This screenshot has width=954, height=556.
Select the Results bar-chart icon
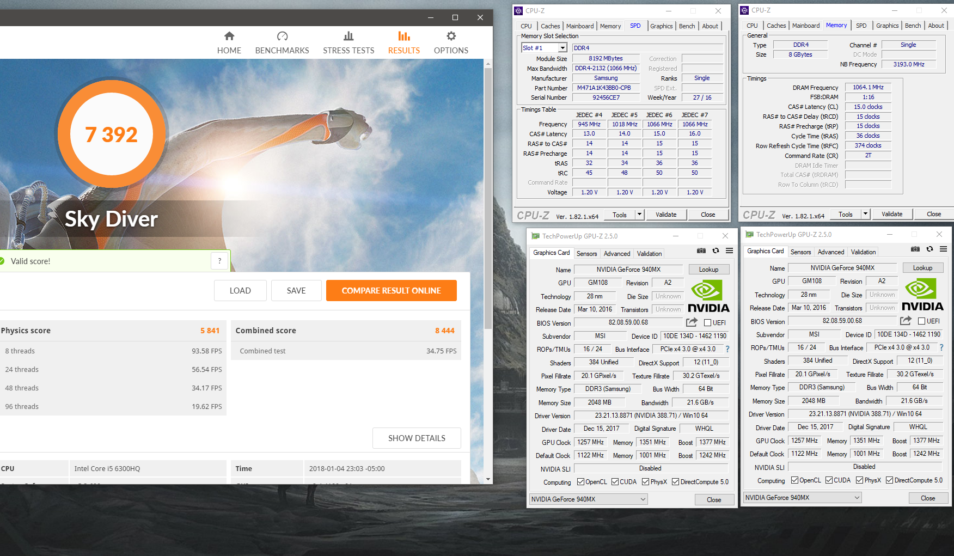[404, 36]
